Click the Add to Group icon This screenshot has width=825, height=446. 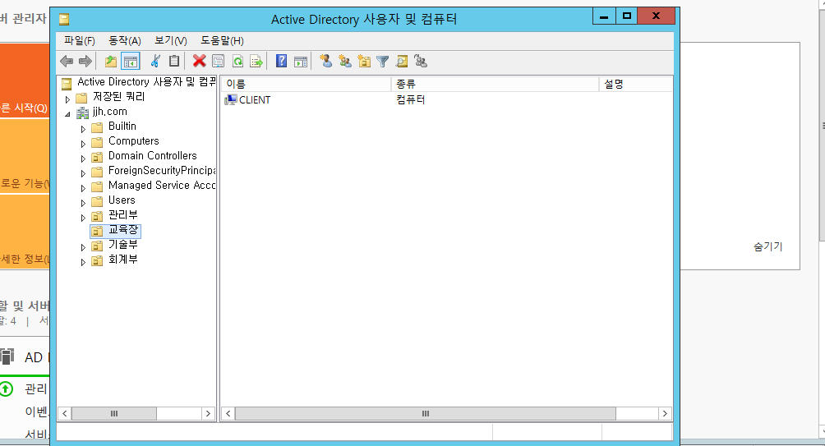[421, 62]
